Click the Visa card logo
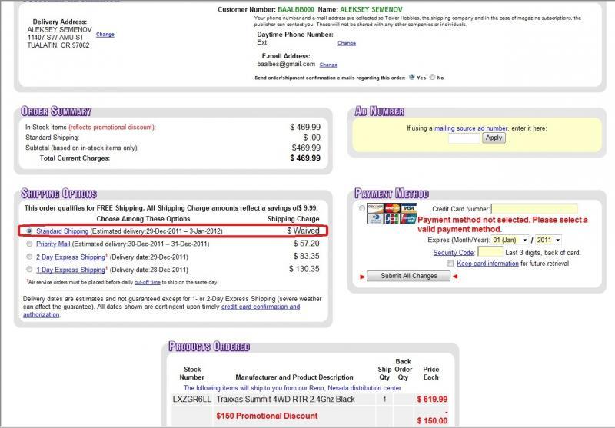615x428 pixels. tap(409, 208)
